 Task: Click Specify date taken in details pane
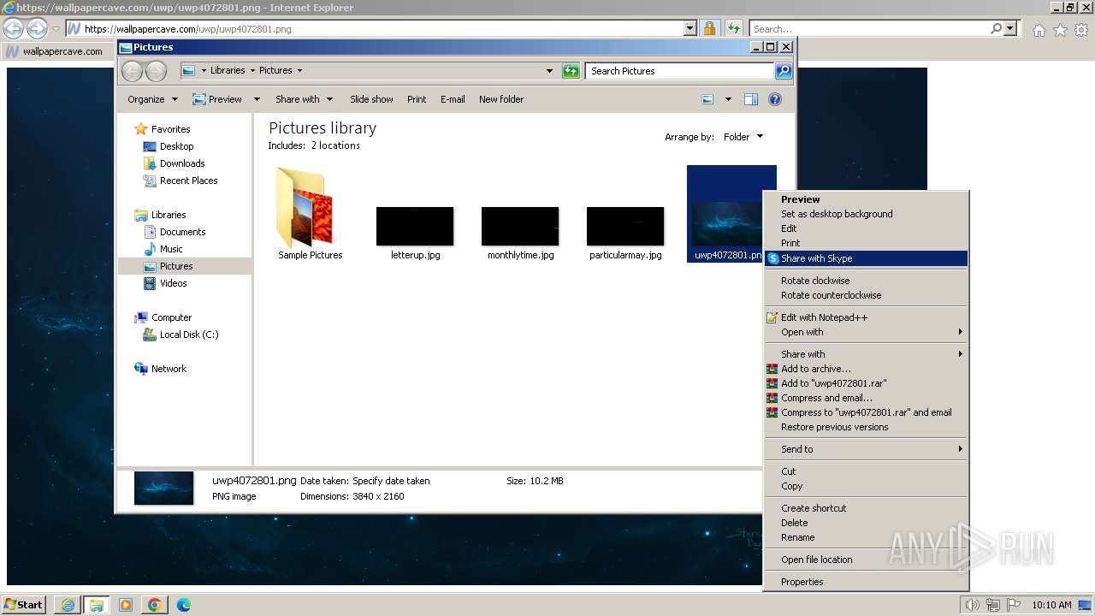coord(391,481)
